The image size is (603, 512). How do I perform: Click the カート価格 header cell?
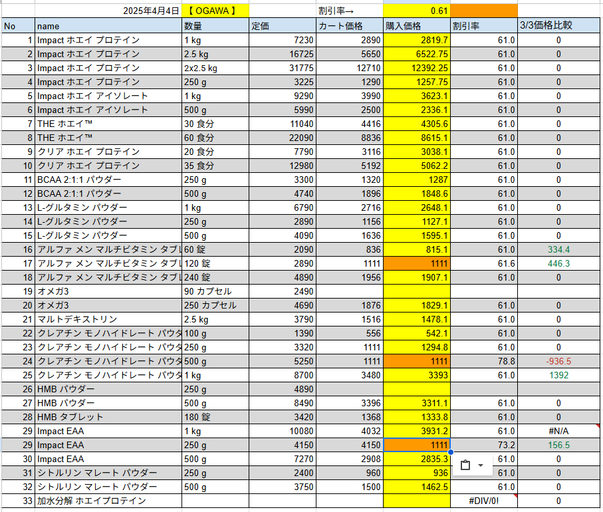point(350,26)
